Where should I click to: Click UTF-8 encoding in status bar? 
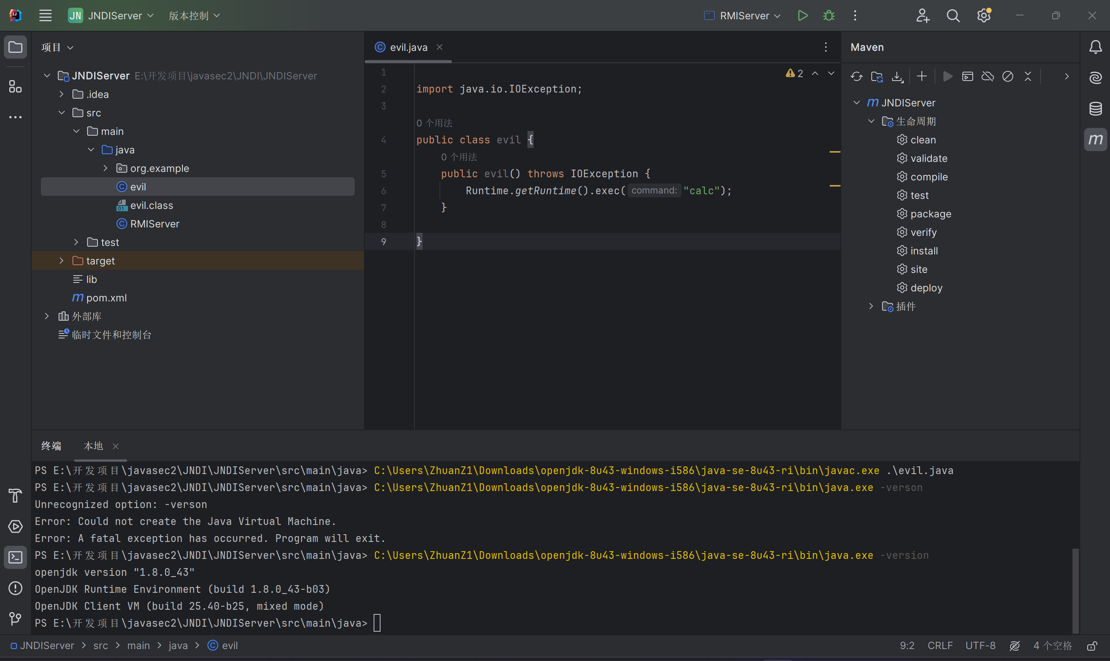click(x=980, y=646)
